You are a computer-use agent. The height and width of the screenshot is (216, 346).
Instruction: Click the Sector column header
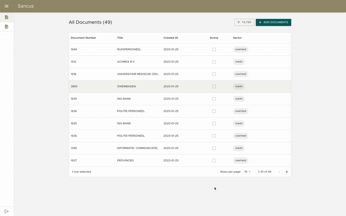coord(237,38)
